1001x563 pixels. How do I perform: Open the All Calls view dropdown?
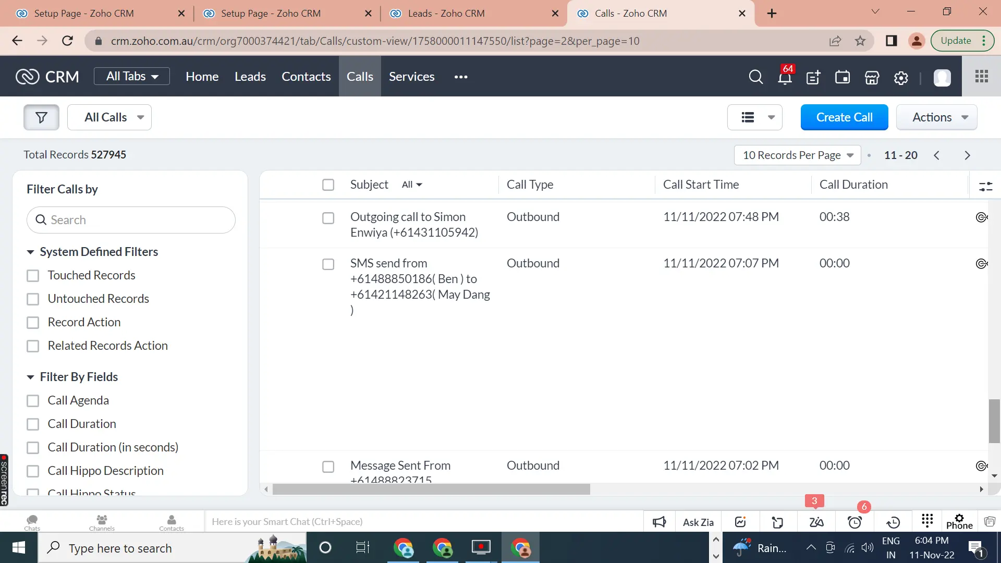click(x=109, y=117)
